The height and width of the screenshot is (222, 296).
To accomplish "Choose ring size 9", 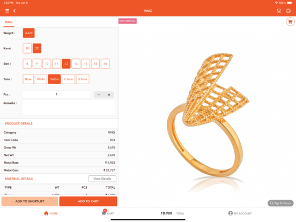I will 37,64.
